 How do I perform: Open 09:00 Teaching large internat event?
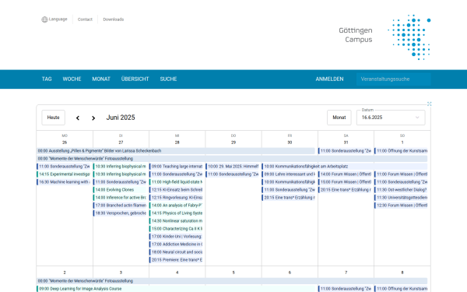[x=176, y=167]
